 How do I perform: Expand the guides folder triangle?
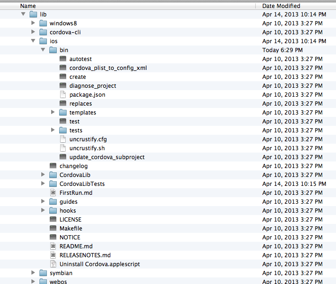click(x=43, y=201)
